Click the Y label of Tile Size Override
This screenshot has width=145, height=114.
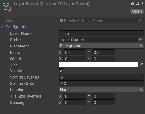point(89,96)
